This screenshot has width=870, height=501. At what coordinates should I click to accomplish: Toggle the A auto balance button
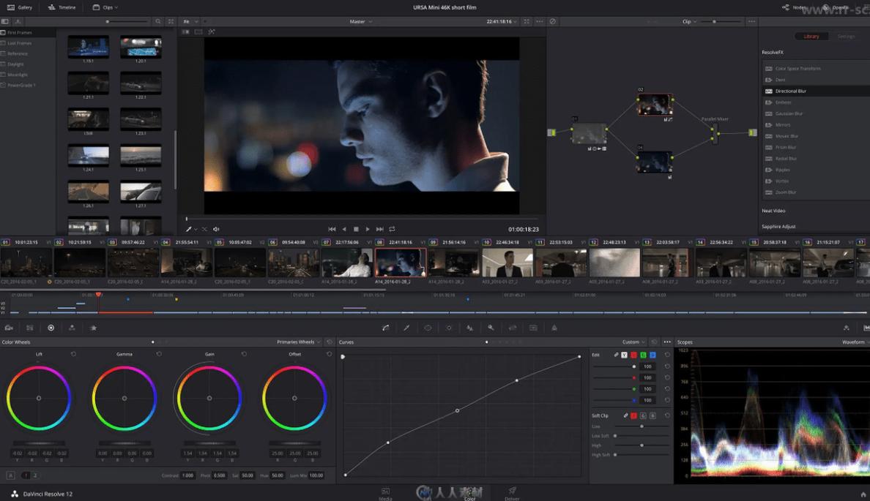(x=10, y=475)
